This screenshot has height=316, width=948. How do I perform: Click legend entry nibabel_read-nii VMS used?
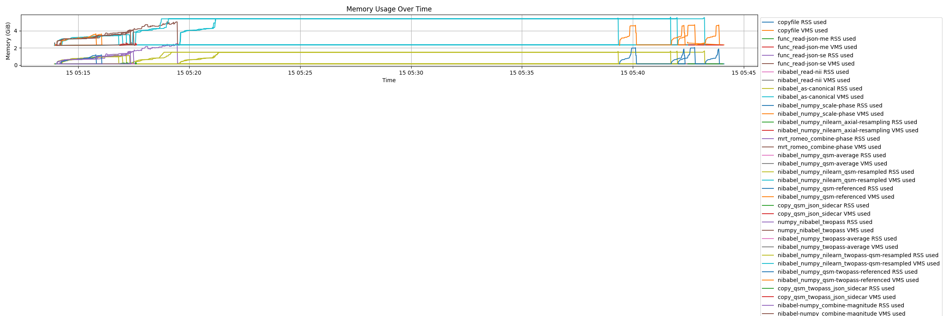[x=806, y=81]
